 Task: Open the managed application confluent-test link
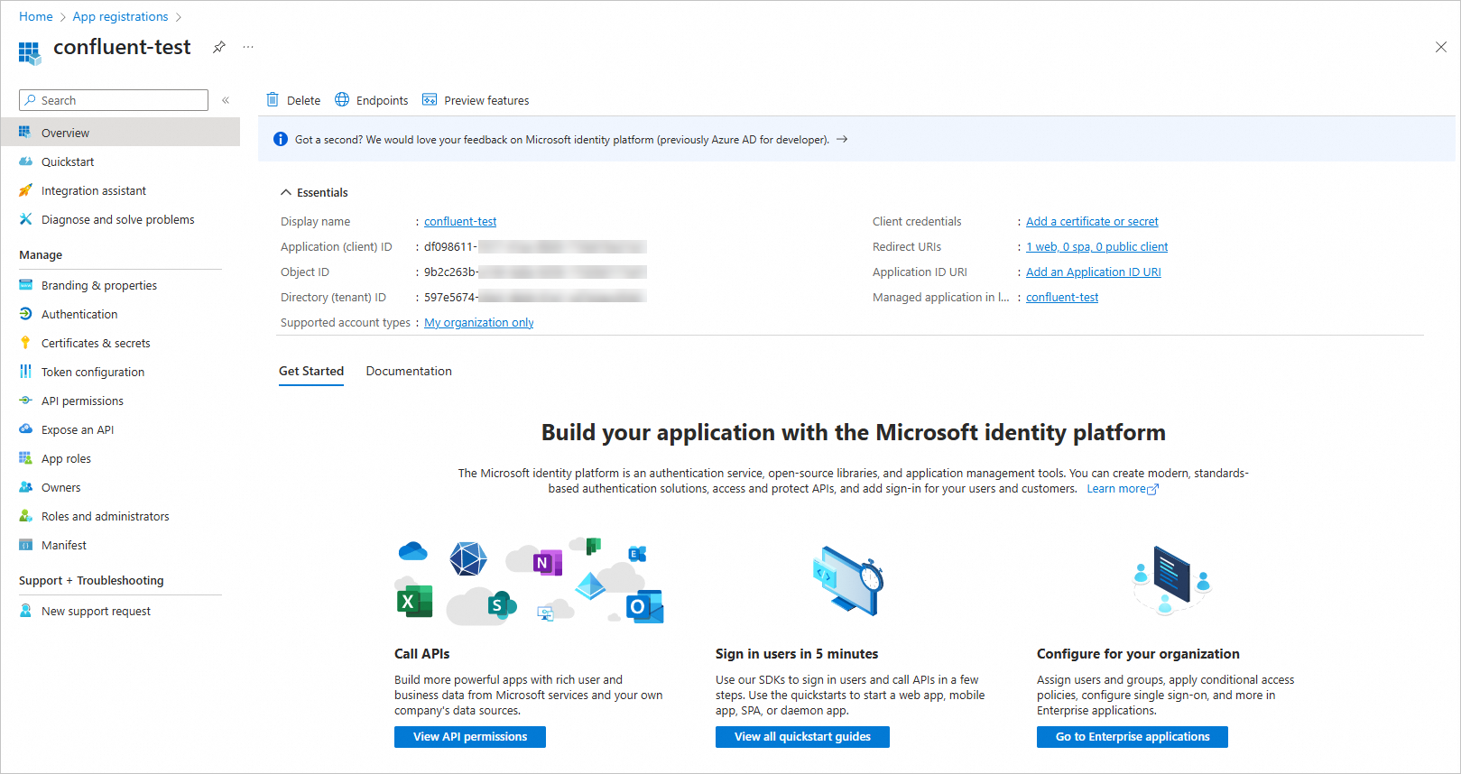1062,298
